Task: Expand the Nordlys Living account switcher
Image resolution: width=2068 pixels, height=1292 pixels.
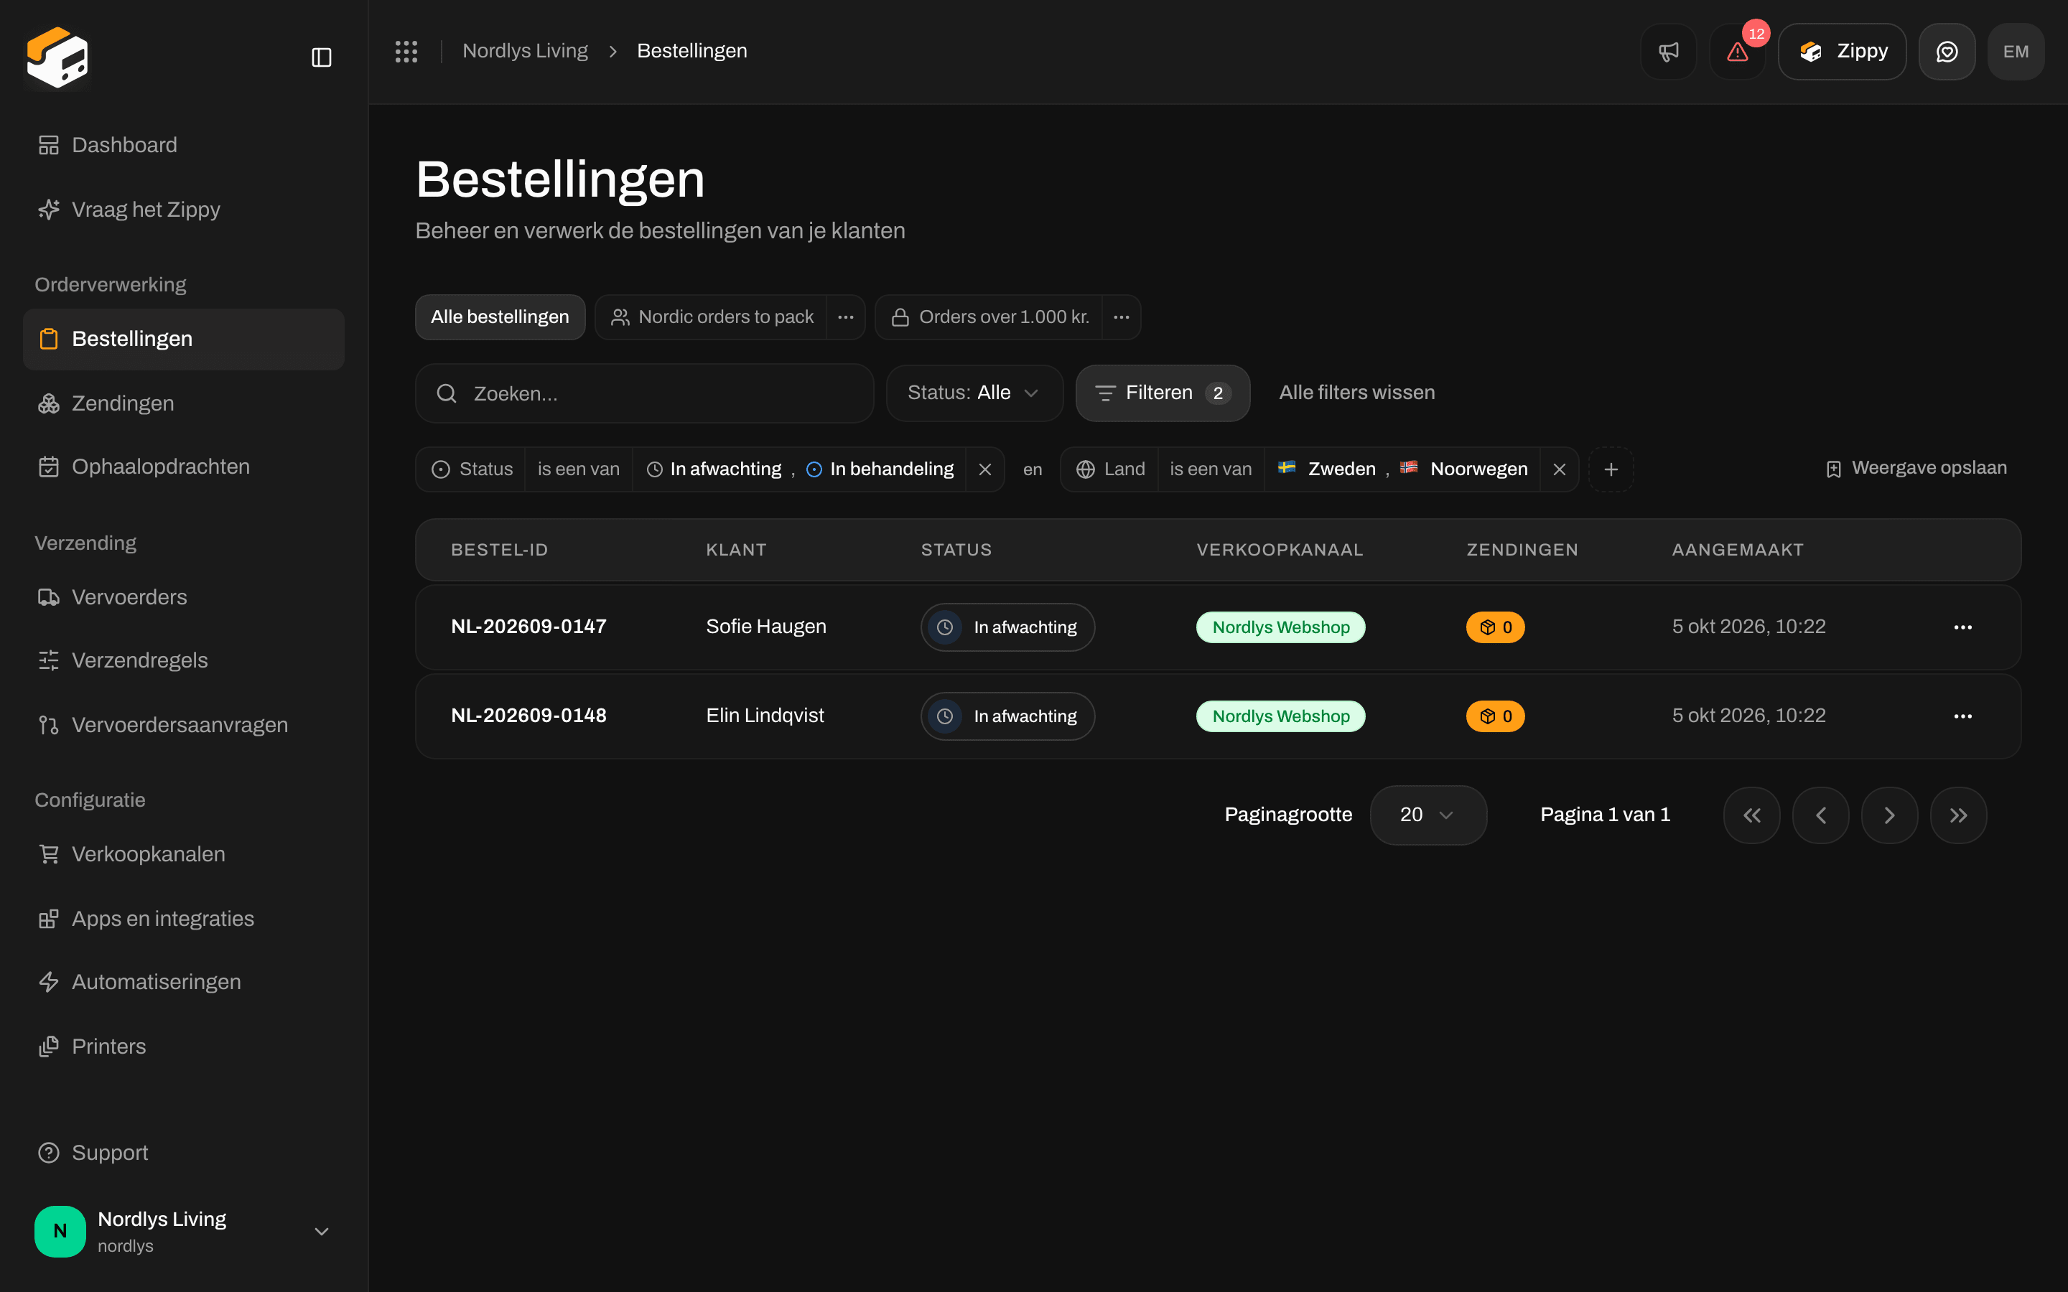Action: pyautogui.click(x=184, y=1231)
